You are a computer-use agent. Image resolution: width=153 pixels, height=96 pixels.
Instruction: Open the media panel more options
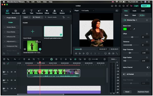pos(68,17)
